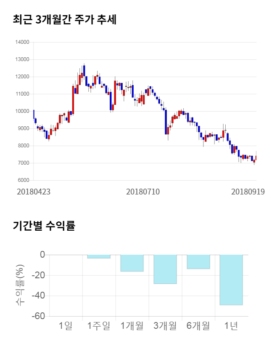Click the 10000 price axis label

coord(22,111)
